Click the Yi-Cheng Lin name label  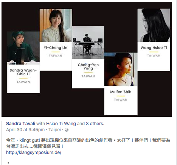(56, 48)
